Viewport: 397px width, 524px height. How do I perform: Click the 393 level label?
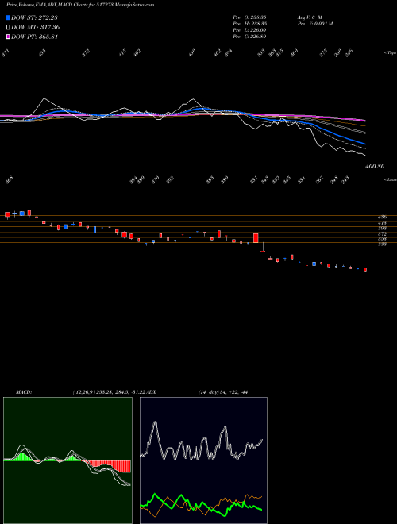pyautogui.click(x=382, y=228)
